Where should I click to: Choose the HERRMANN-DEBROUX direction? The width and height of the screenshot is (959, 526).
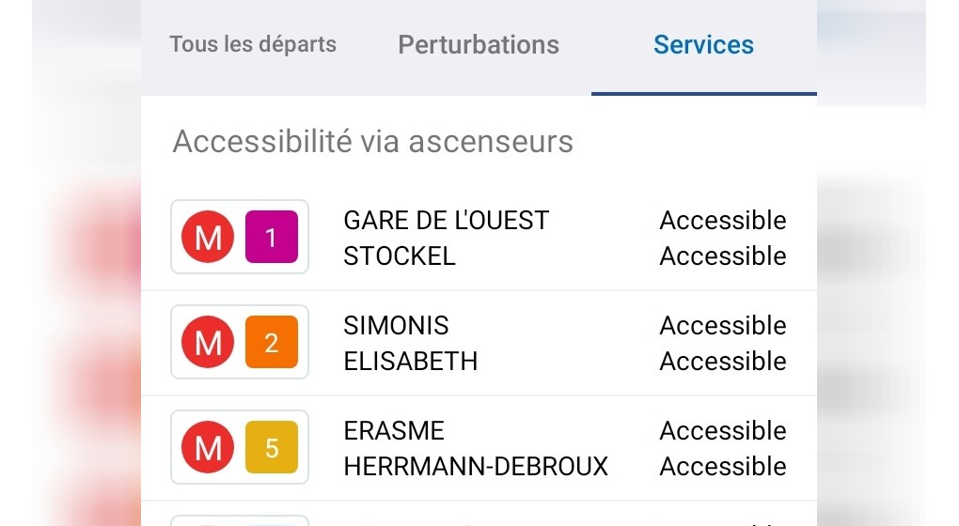tap(476, 467)
